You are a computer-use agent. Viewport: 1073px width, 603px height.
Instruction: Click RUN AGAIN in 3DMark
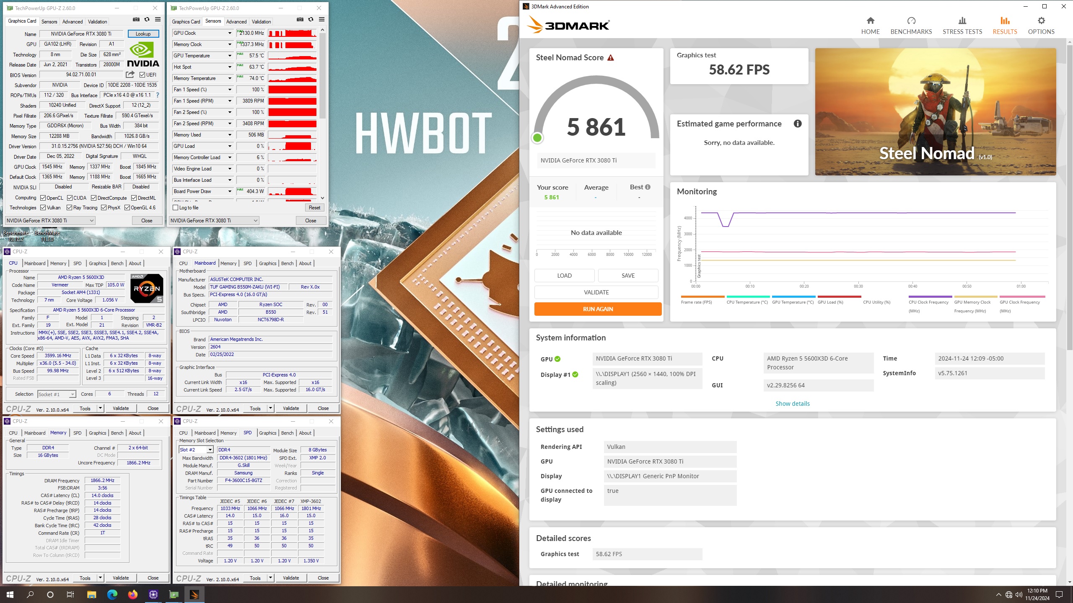598,309
